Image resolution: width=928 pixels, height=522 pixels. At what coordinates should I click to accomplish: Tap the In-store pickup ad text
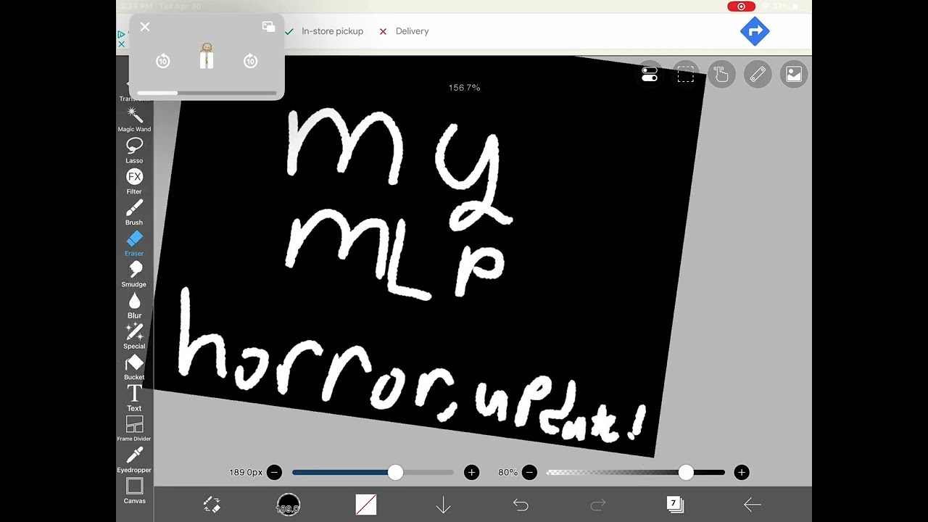[333, 31]
